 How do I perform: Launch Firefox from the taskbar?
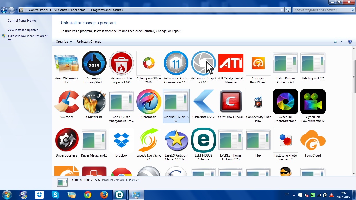click(104, 195)
